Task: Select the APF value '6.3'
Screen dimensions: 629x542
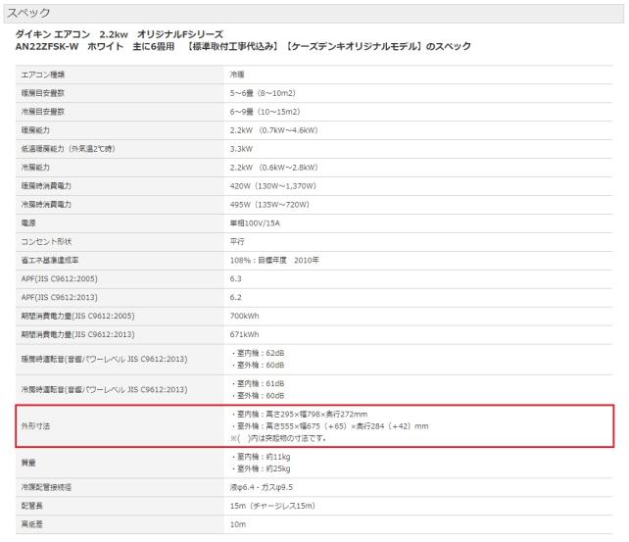Action: coord(235,278)
